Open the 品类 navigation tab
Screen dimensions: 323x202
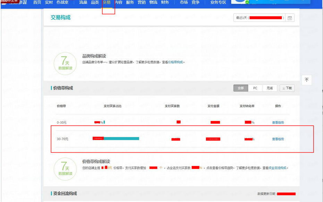(x=95, y=2)
